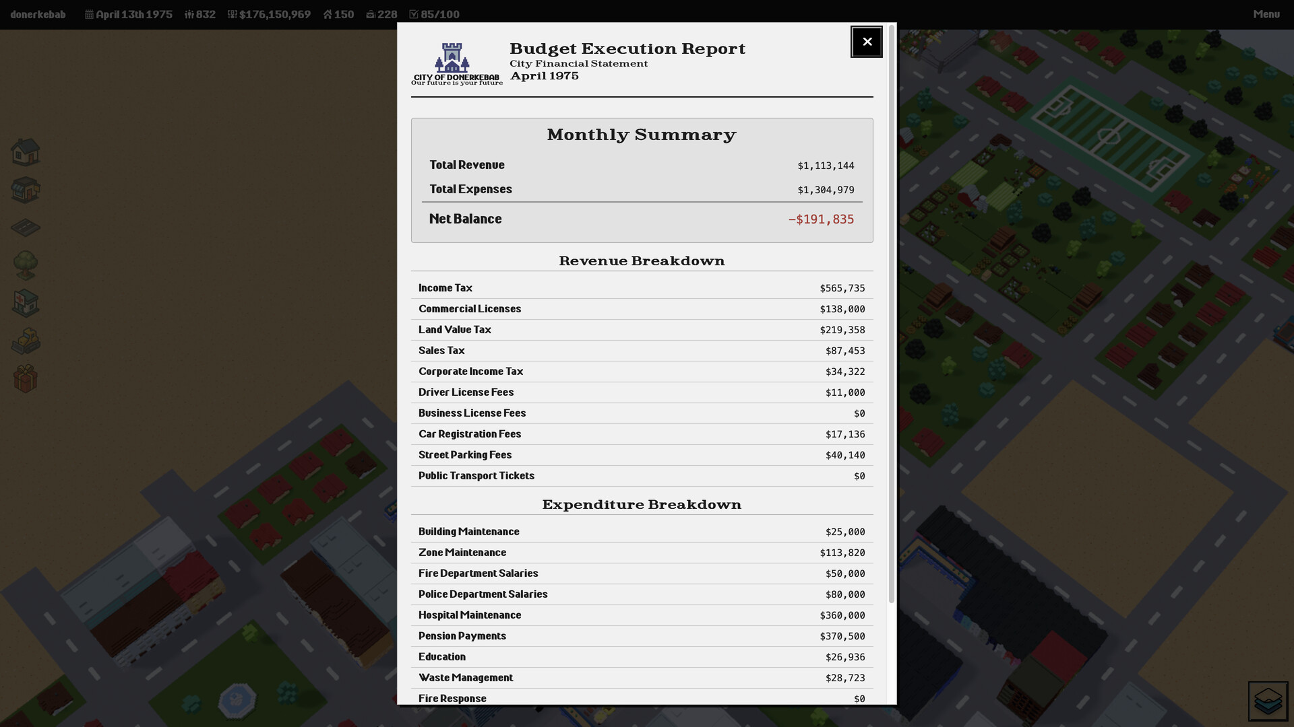Click the dialog scrollbar on the right
The image size is (1294, 727).
tap(891, 310)
